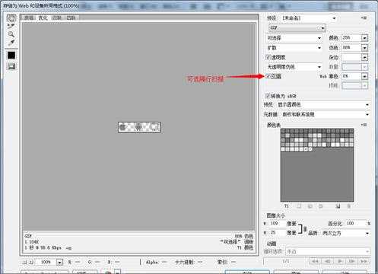
Task: Click the Alpha readout label
Action: (152, 262)
